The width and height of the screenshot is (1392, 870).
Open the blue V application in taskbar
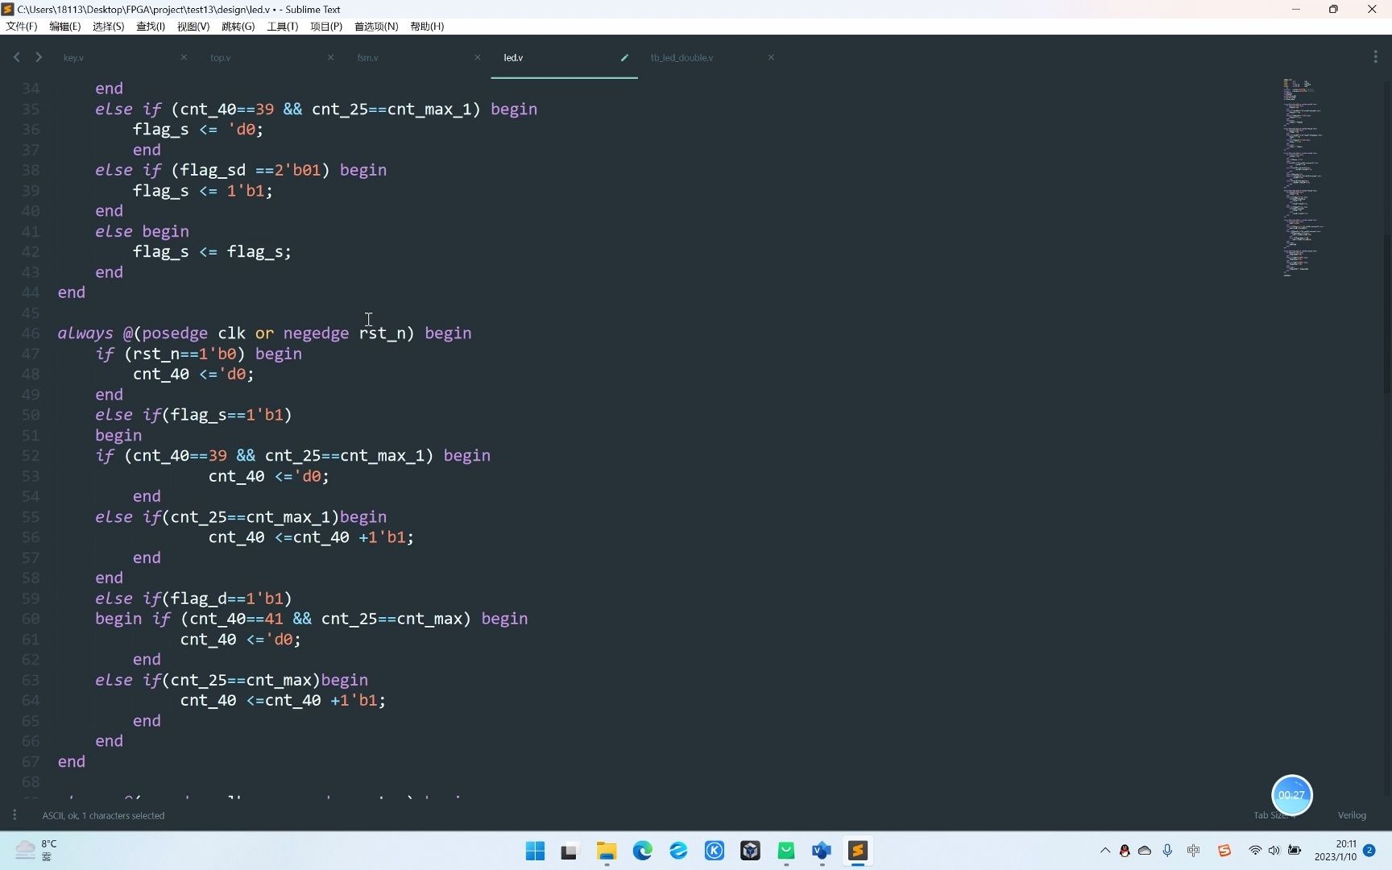pos(822,851)
